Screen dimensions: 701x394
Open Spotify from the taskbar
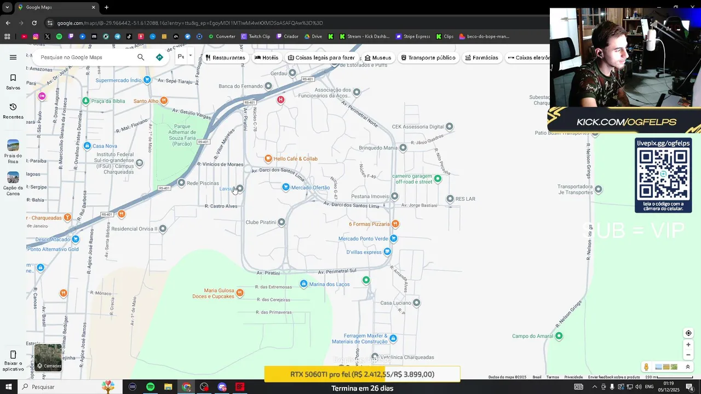click(x=150, y=387)
